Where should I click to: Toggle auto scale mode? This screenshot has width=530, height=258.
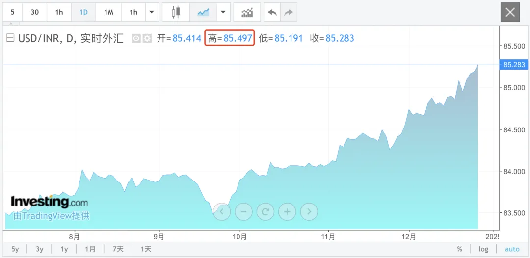pyautogui.click(x=512, y=249)
